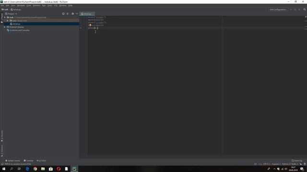307x172 pixels.
Task: Launch Google Chrome from taskbar
Action: point(35,169)
